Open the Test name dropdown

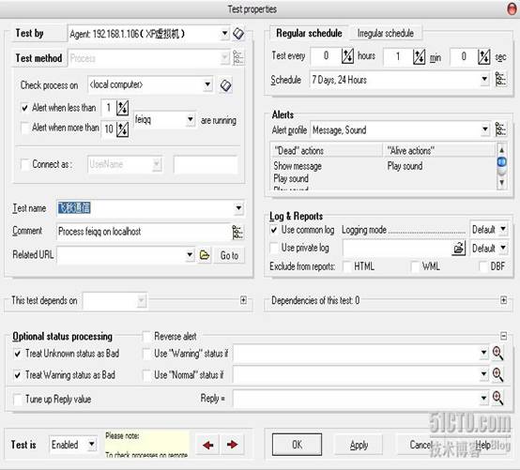pos(238,208)
